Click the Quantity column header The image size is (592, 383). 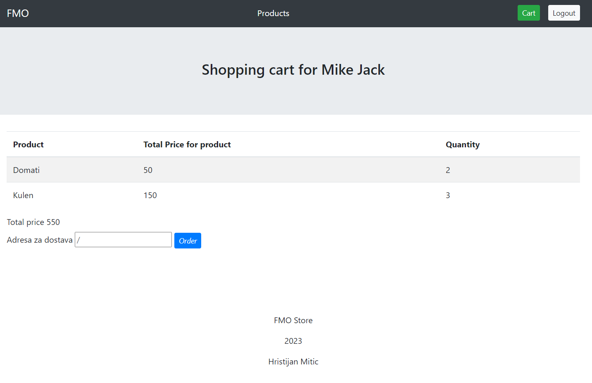click(x=462, y=144)
